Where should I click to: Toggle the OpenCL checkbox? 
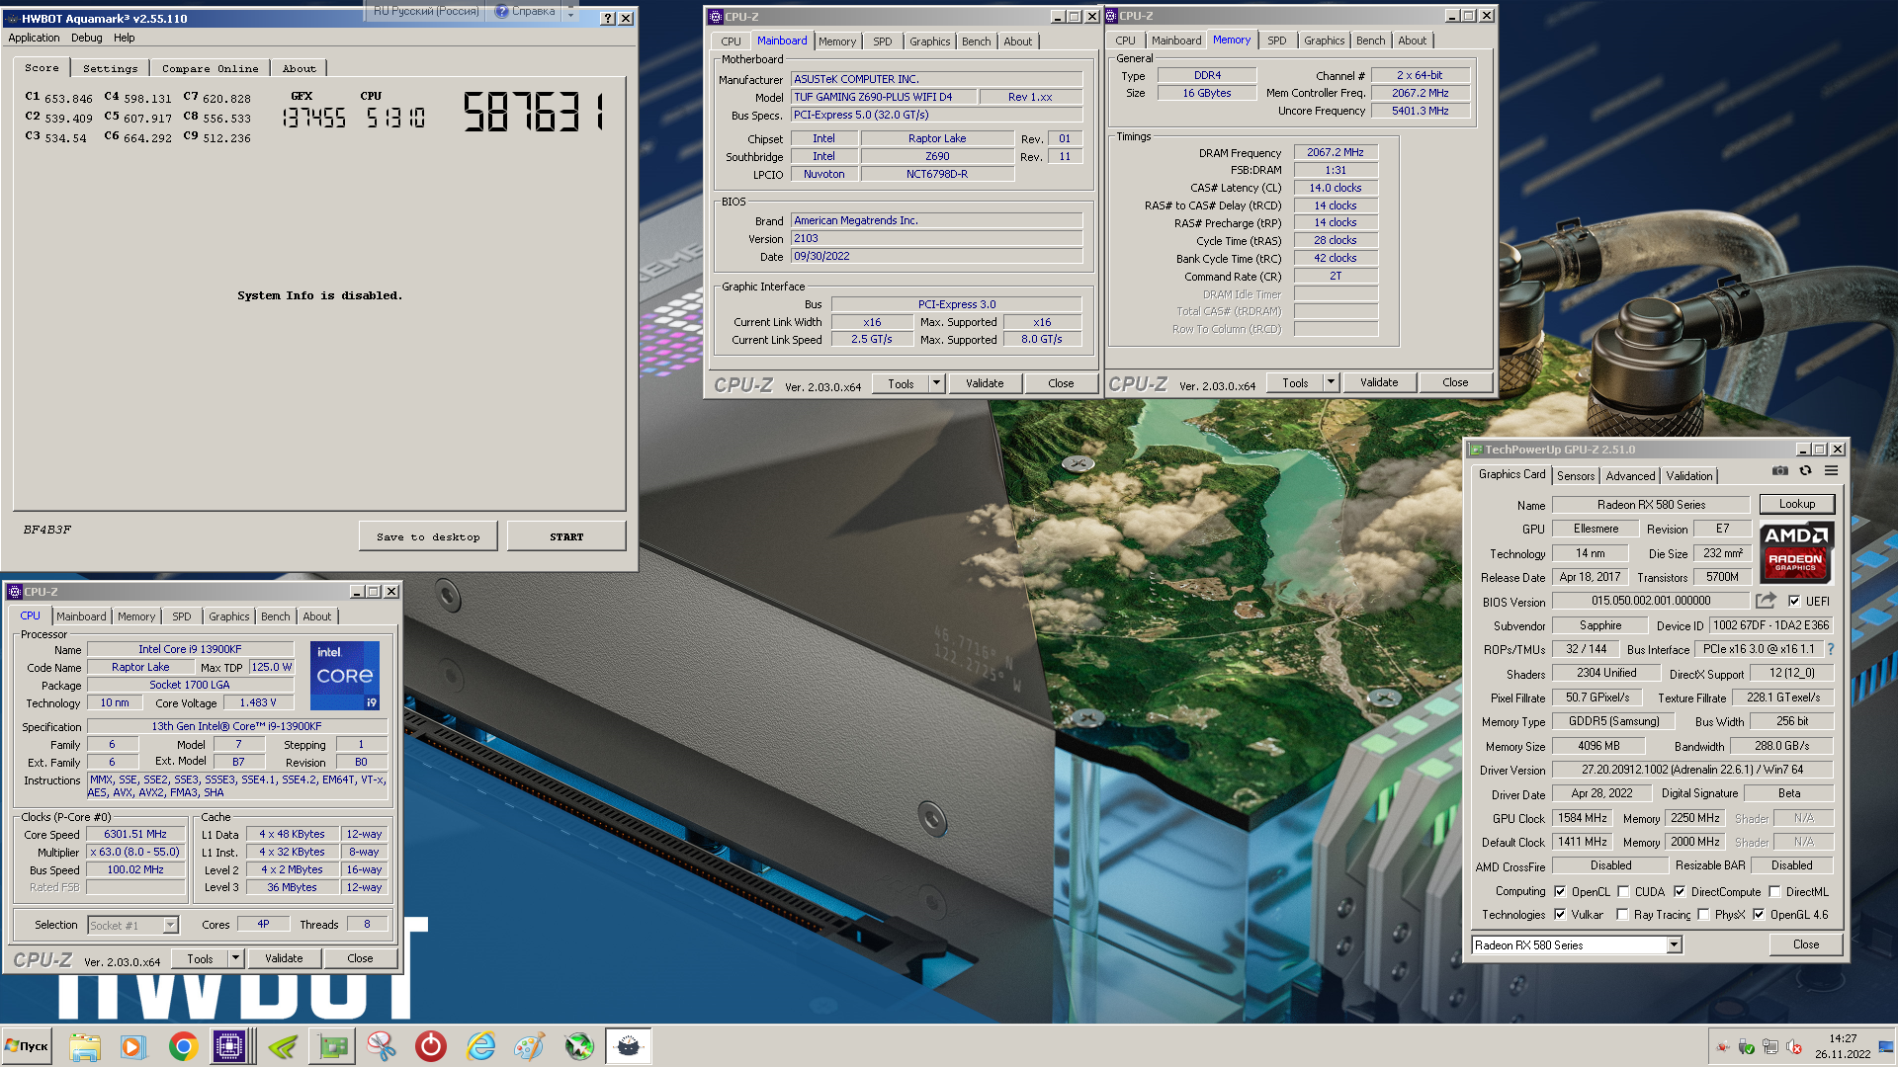(1560, 891)
